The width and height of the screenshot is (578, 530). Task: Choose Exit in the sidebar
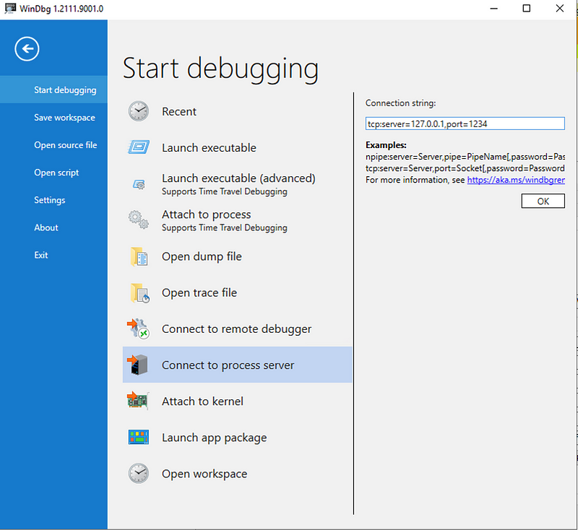pos(53,255)
